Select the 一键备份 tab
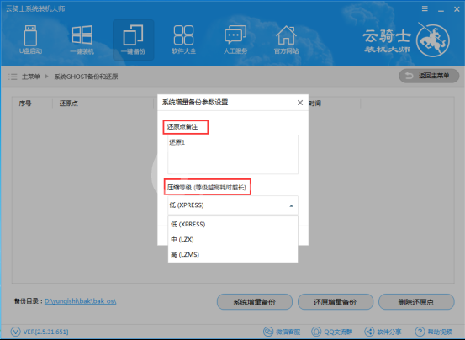Viewport: 465px width, 340px height. point(133,40)
